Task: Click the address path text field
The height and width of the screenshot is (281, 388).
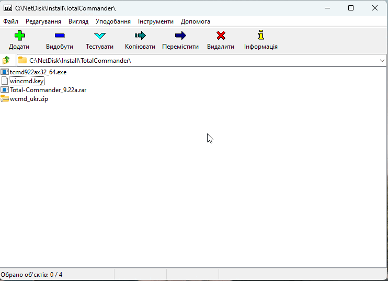Action: coord(202,61)
